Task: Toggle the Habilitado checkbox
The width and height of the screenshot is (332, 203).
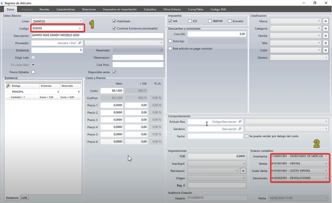Action: click(x=114, y=21)
